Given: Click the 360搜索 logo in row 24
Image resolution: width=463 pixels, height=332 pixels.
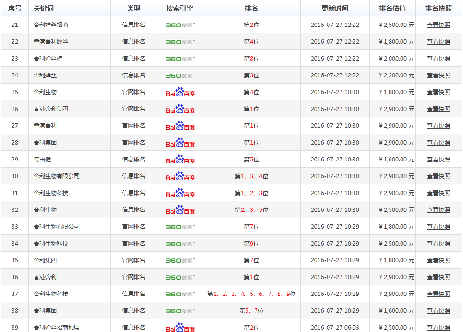Looking at the screenshot, I should pos(180,76).
